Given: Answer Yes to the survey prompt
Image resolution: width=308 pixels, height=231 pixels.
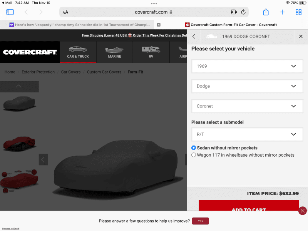Looking at the screenshot, I should (x=200, y=221).
